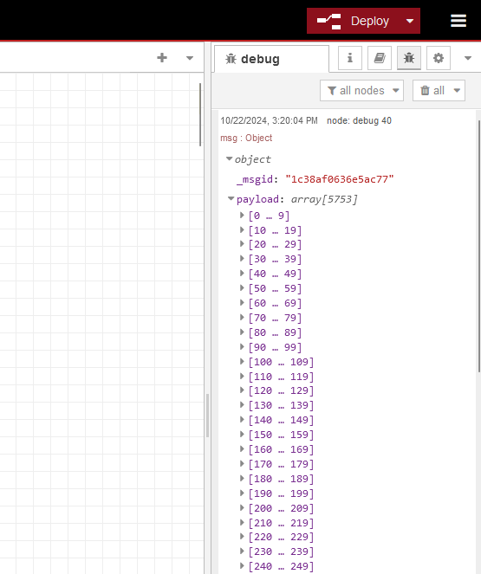Image resolution: width=481 pixels, height=574 pixels.
Task: Collapse the top-level object tree
Action: (x=230, y=159)
